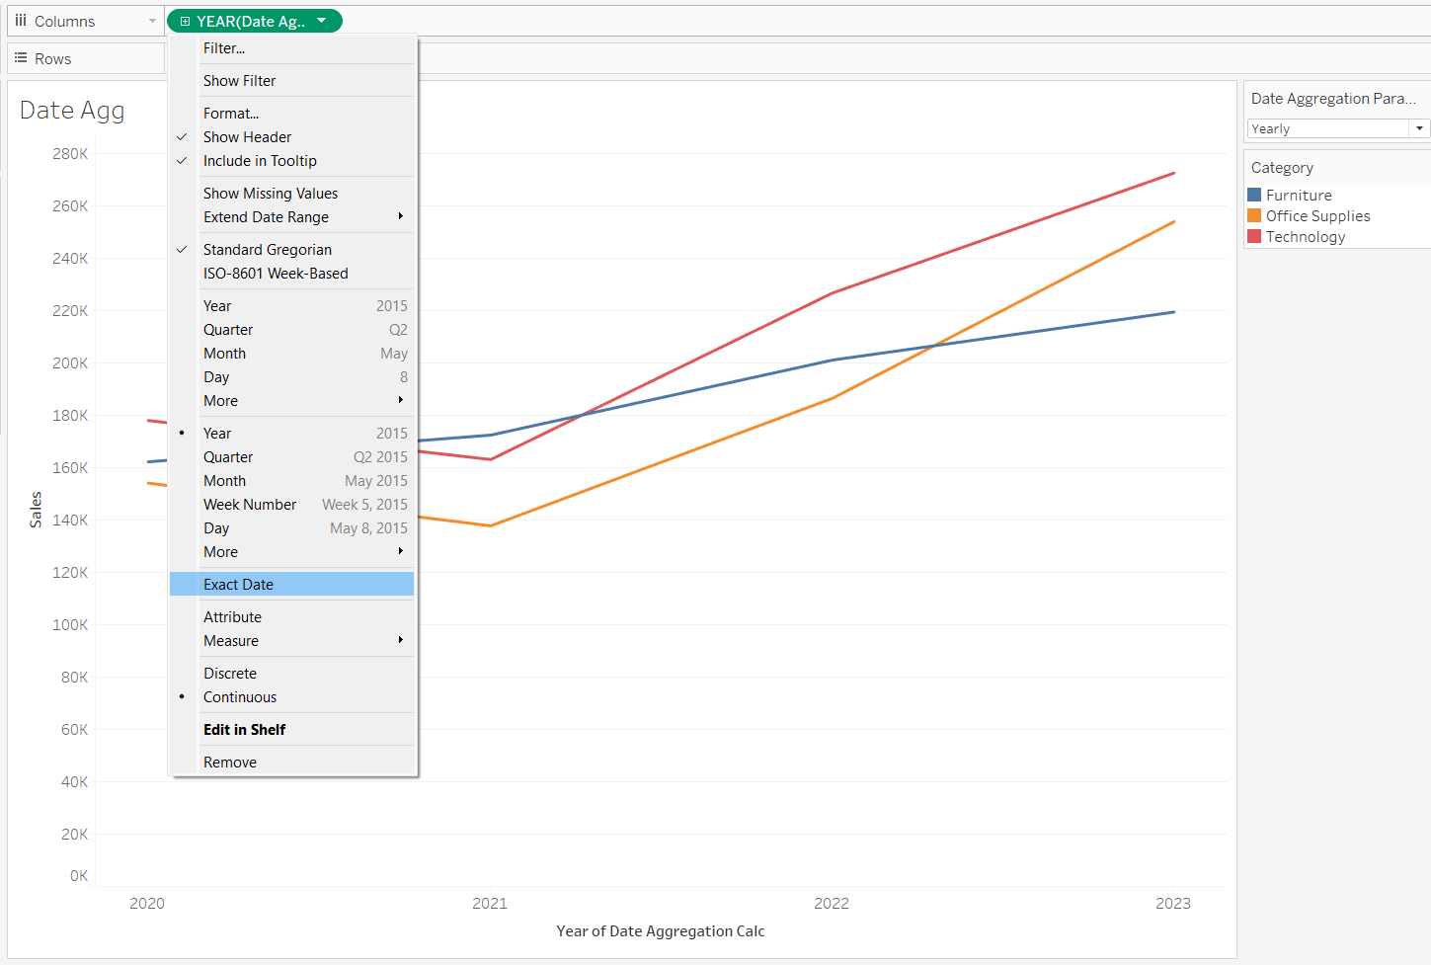Viewport: 1431px width, 965px height.
Task: Select ISO-8601 Week-Based calendar option
Action: coord(276,274)
